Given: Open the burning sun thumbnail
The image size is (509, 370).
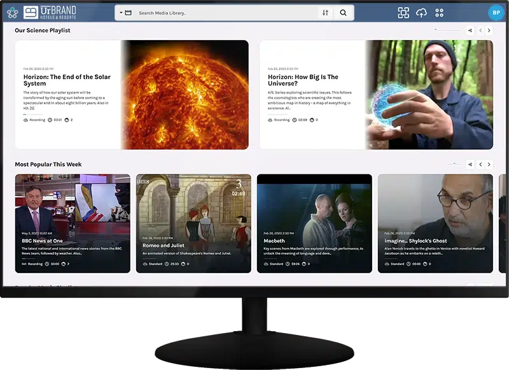Looking at the screenshot, I should pyautogui.click(x=185, y=94).
